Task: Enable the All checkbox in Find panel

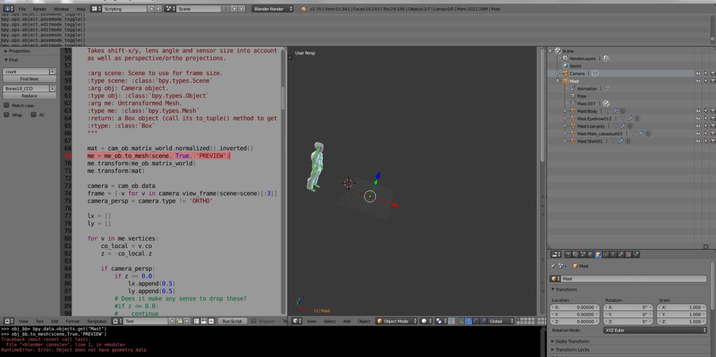Action: (33, 115)
